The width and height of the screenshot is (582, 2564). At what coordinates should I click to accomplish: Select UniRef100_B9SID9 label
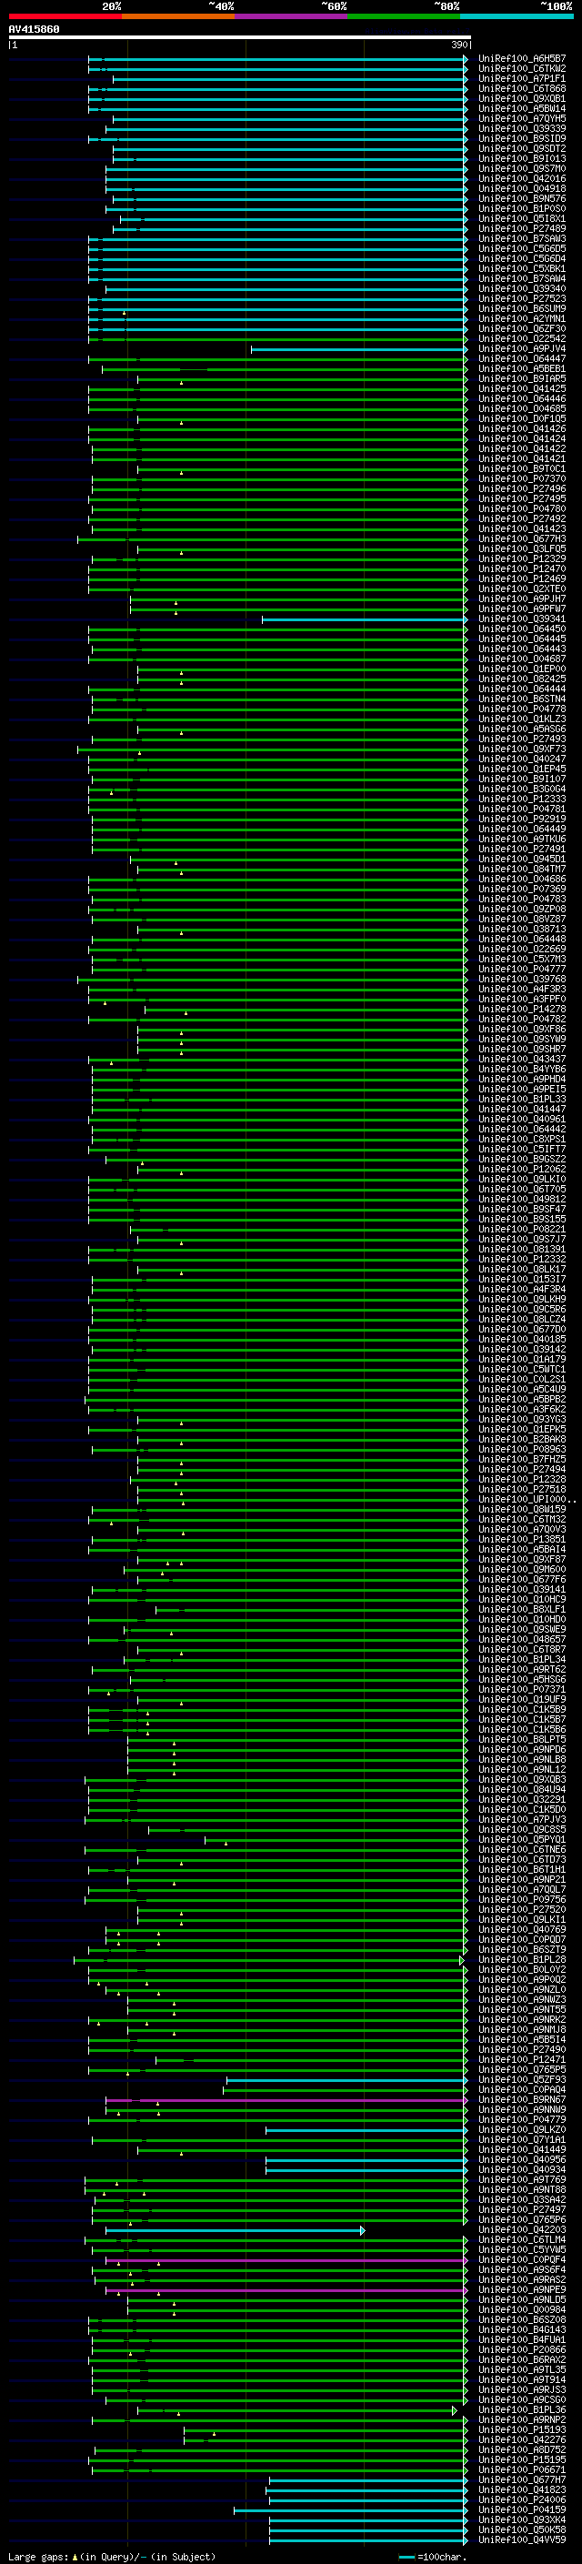point(522,138)
